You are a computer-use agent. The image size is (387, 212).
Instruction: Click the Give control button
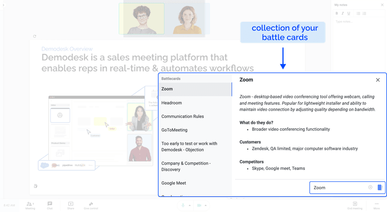point(91,205)
